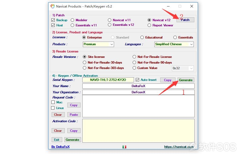Click the Exit button

(x=57, y=140)
